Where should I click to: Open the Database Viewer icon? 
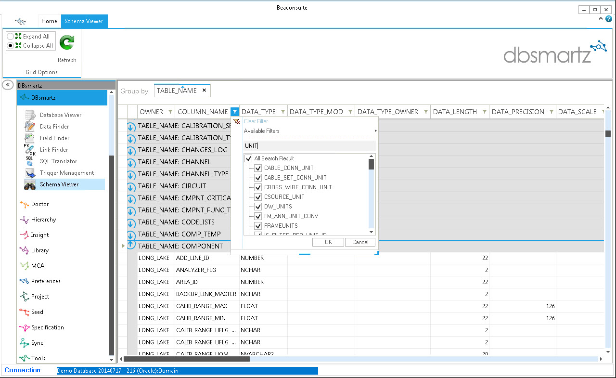point(30,115)
